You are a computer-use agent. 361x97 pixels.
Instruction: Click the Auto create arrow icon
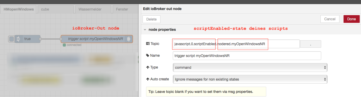(148, 79)
